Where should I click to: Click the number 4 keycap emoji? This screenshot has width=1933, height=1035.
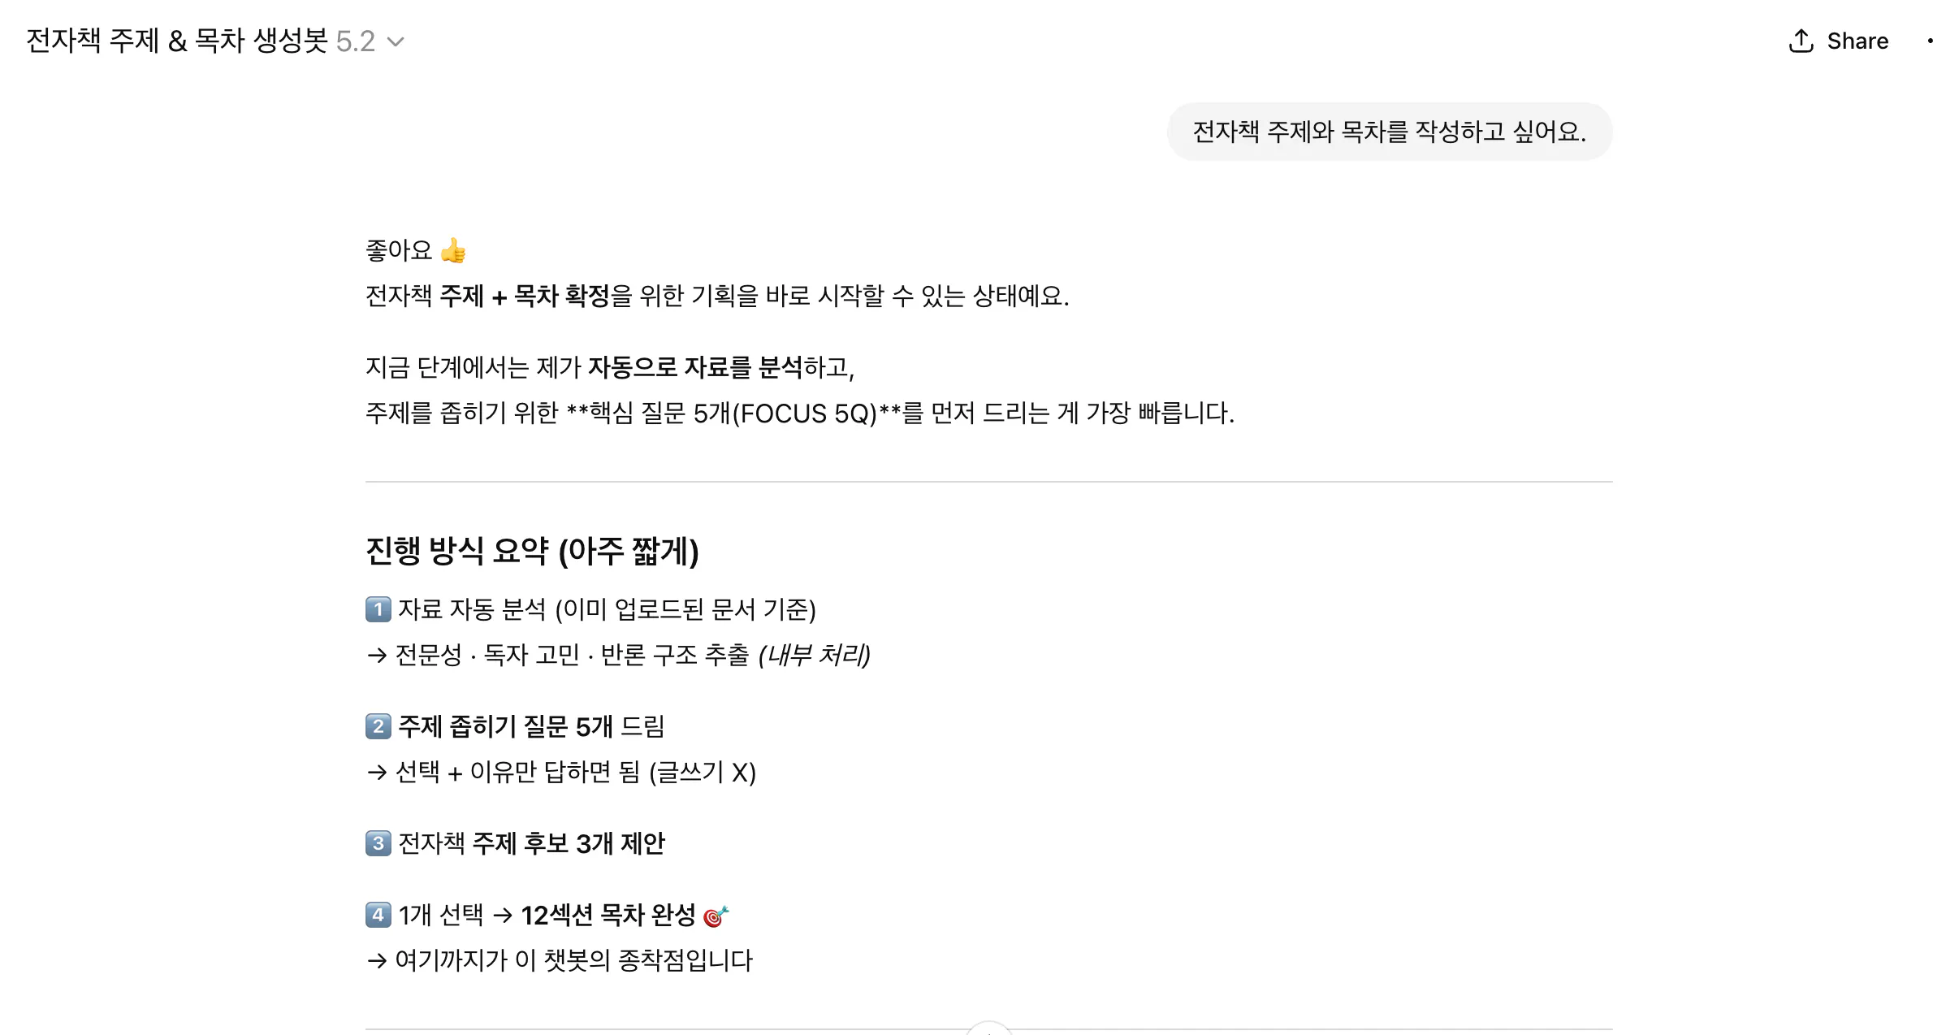click(x=378, y=915)
